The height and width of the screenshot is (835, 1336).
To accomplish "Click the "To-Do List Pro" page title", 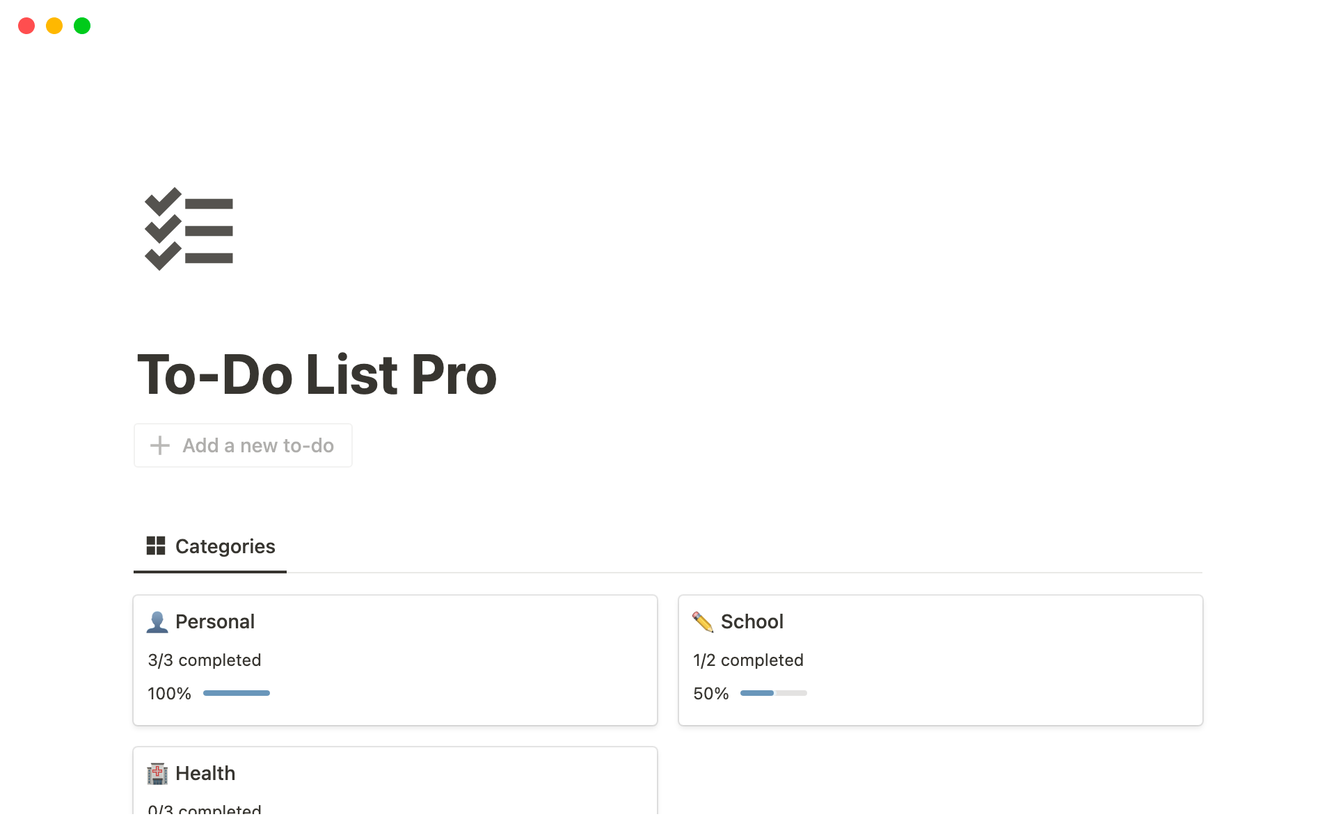I will pos(317,375).
